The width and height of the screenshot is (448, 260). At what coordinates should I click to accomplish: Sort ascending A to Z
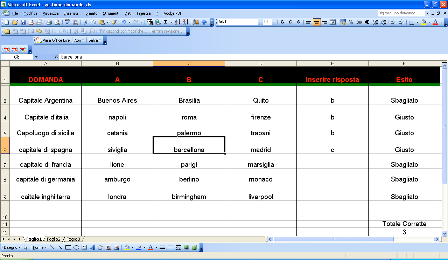[177, 22]
